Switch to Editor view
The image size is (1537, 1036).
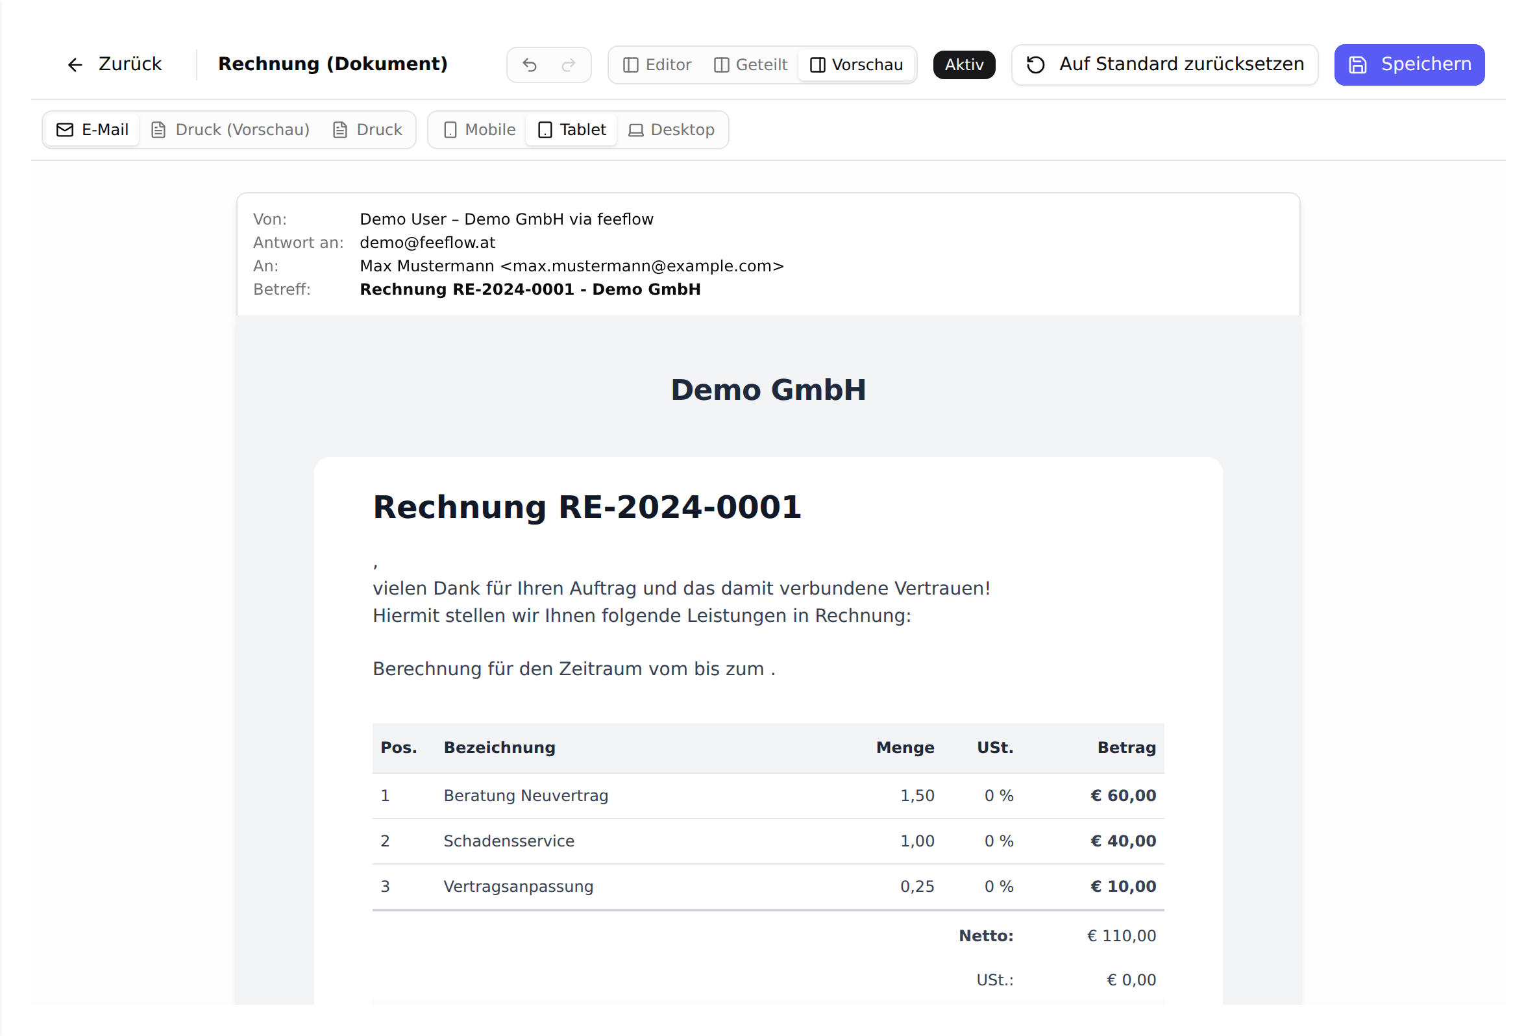tap(658, 65)
